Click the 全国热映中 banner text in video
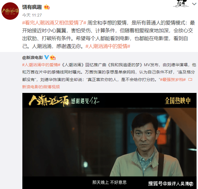This screenshot has width=198, height=189. click(x=178, y=101)
